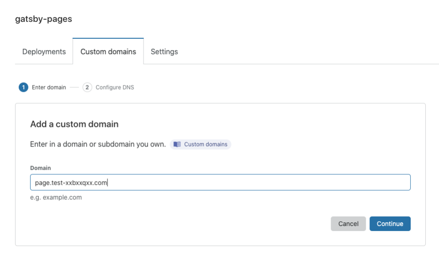Click the book icon beside Custom domains

click(x=177, y=144)
